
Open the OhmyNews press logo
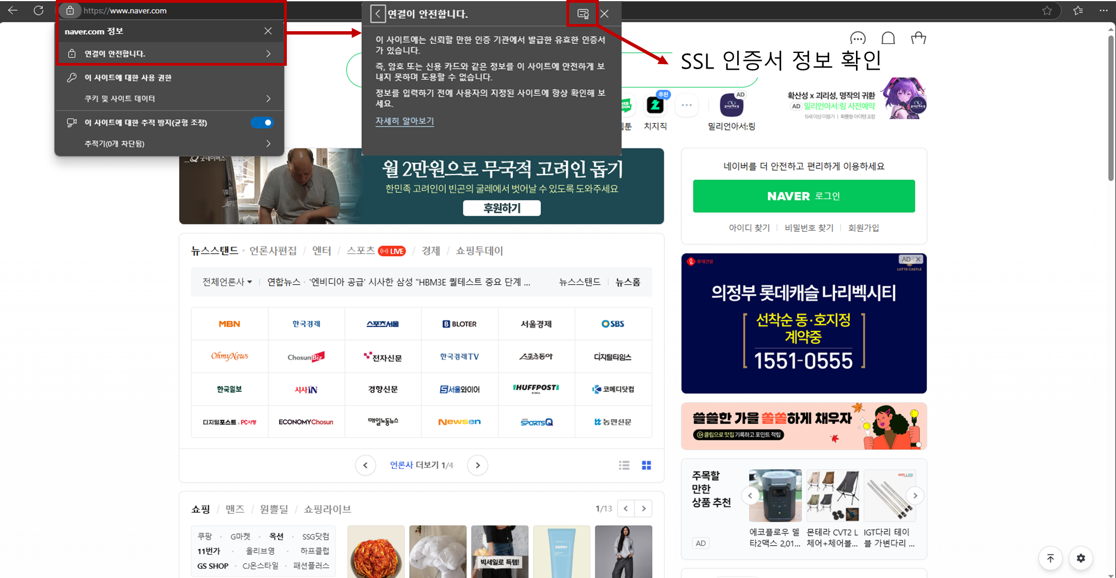click(229, 356)
